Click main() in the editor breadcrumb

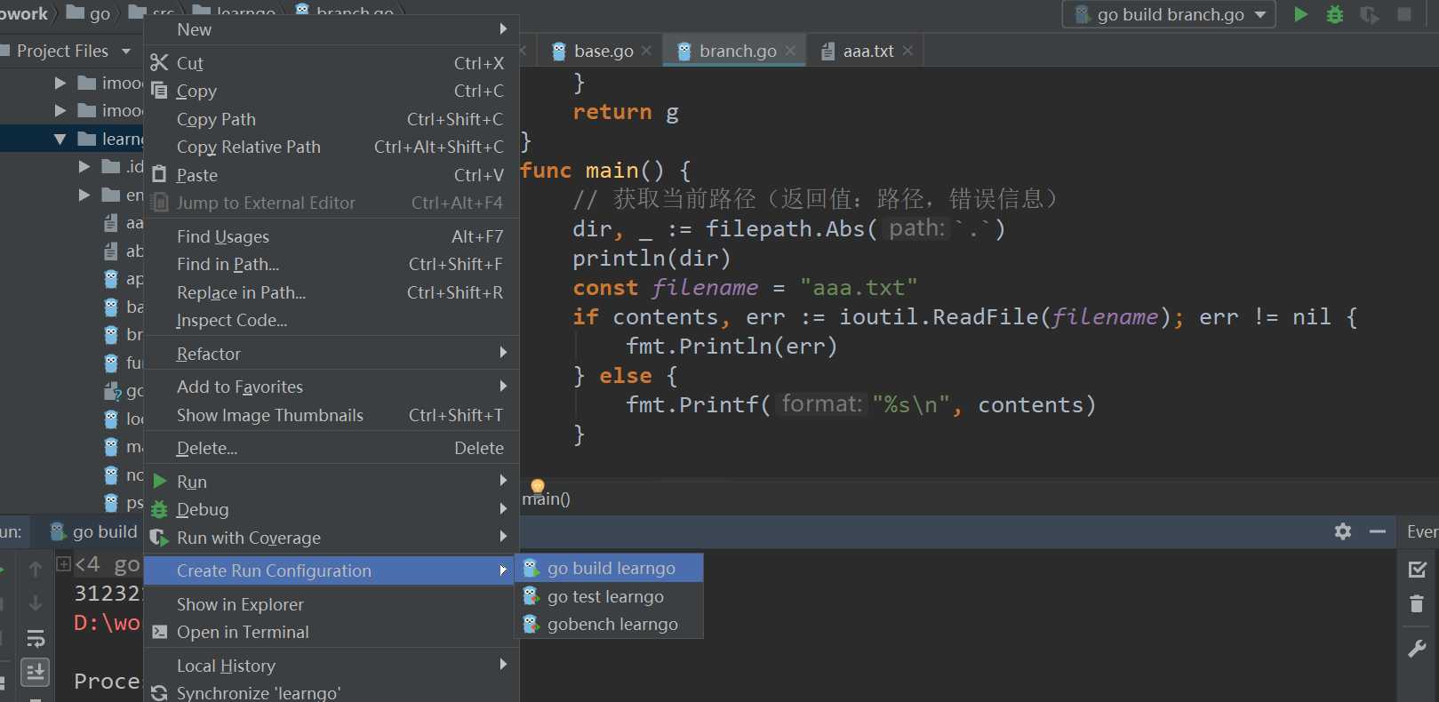point(547,499)
